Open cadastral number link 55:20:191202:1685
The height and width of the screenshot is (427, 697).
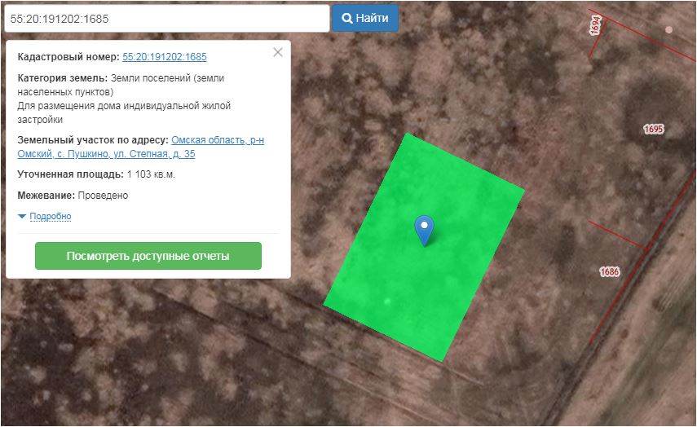pos(165,57)
